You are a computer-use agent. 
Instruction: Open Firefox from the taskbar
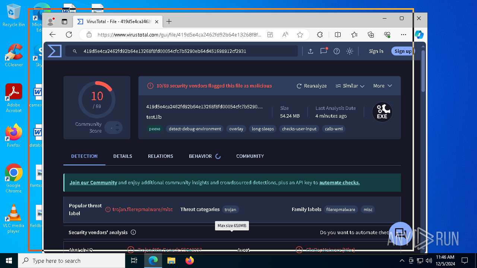tap(190, 261)
